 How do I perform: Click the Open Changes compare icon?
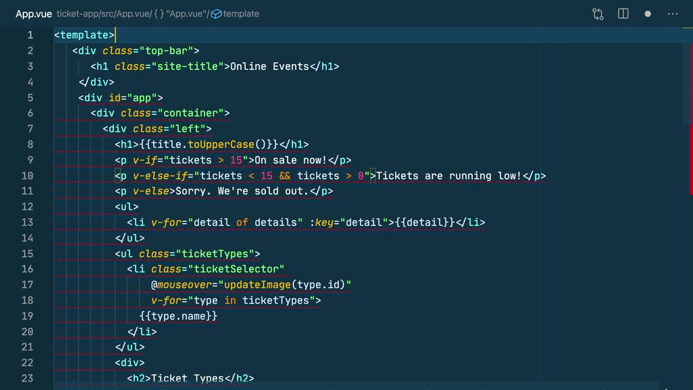pyautogui.click(x=598, y=14)
